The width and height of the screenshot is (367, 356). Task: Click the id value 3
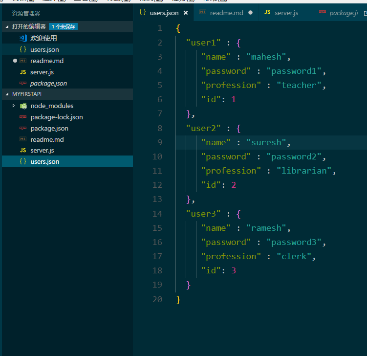pyautogui.click(x=234, y=271)
